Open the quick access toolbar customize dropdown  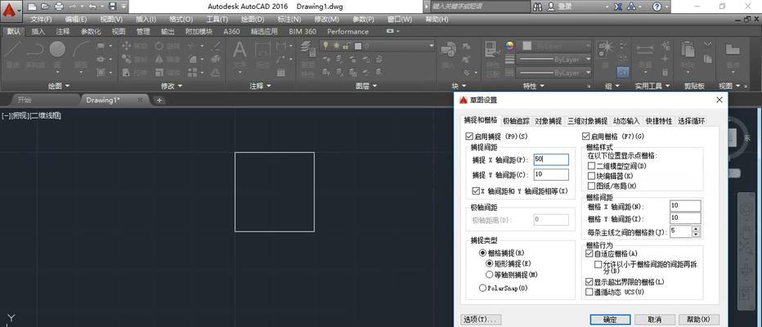pos(124,7)
